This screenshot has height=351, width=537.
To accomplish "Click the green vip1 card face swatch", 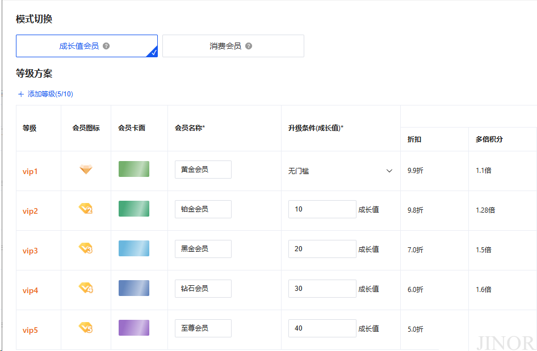I will point(134,169).
